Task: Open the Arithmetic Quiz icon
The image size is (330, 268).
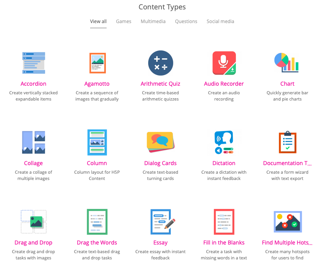Action: click(x=160, y=63)
